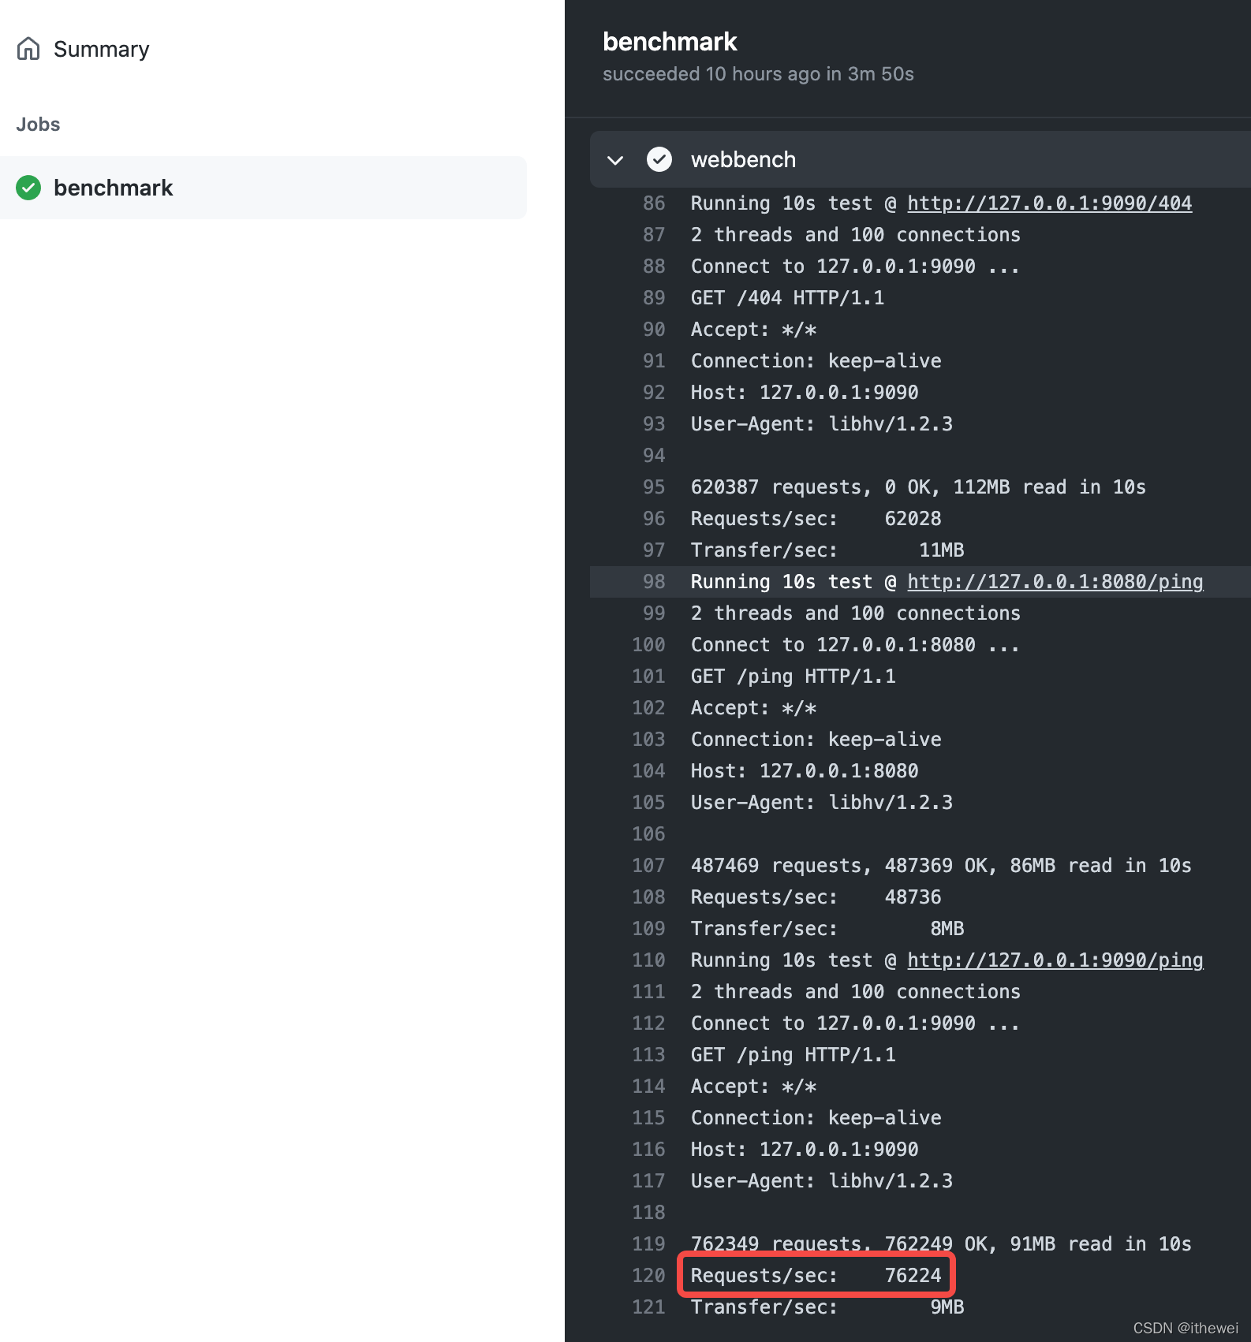Select the 'Host: 127.0.0.1:9090' line 116
The width and height of the screenshot is (1251, 1342).
coord(805,1150)
